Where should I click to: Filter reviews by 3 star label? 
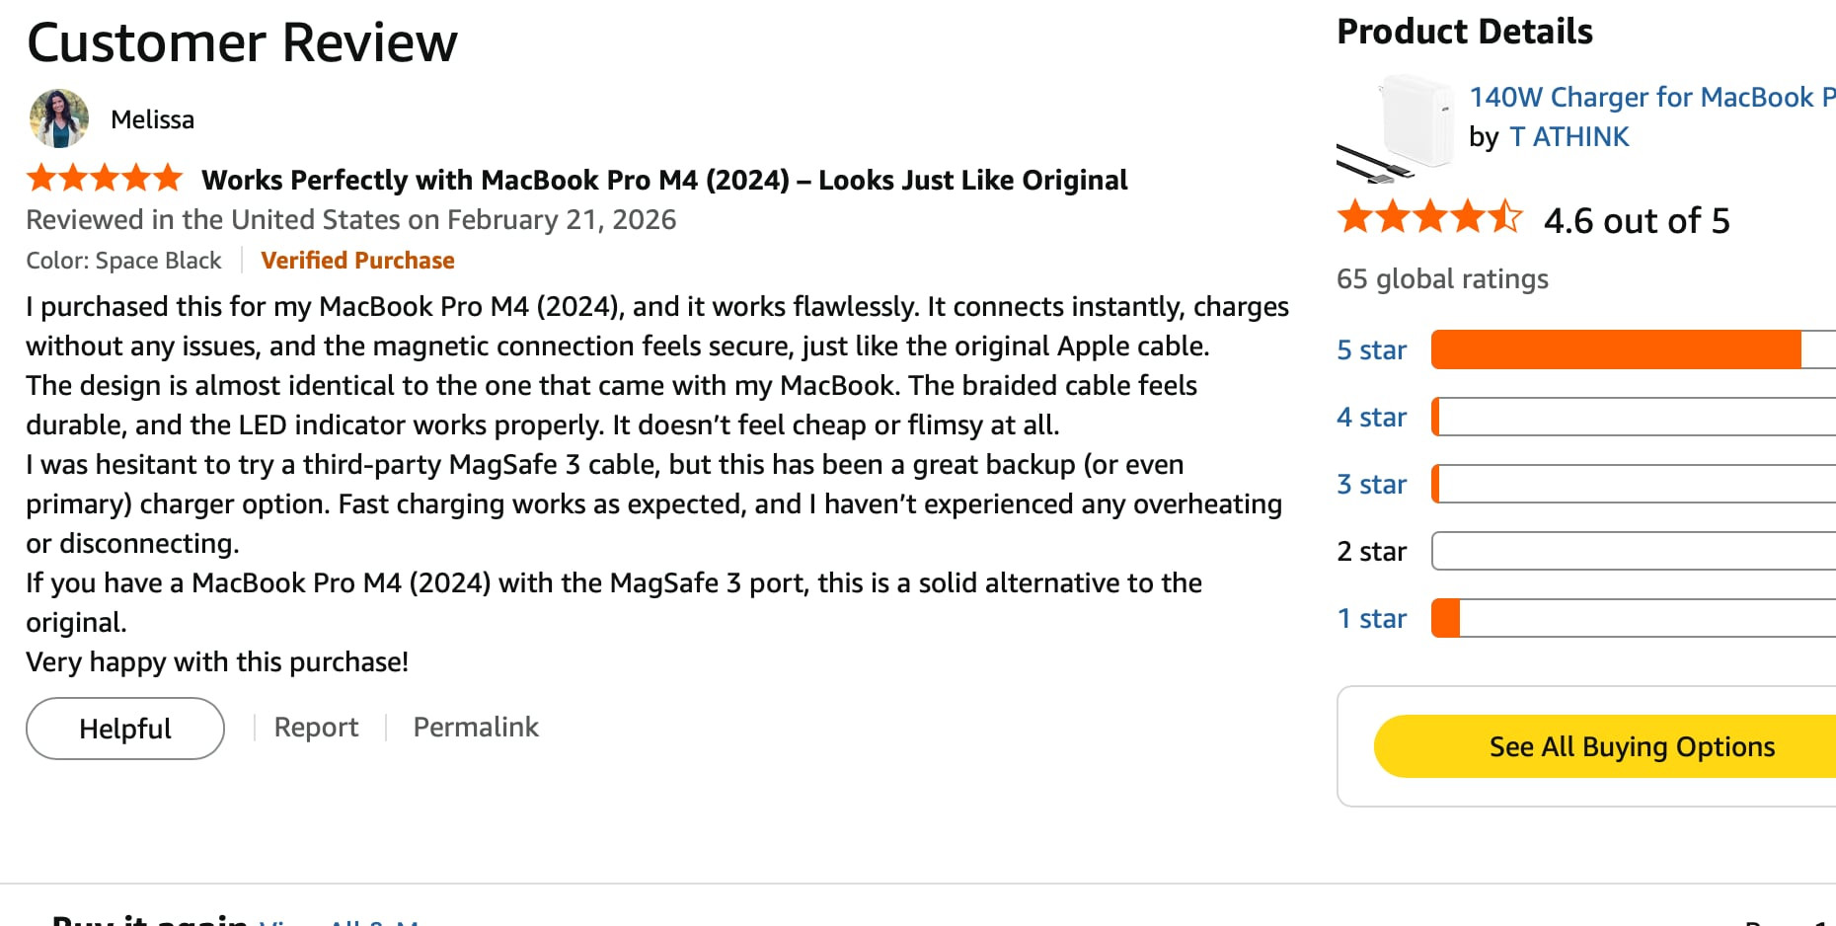(x=1371, y=485)
